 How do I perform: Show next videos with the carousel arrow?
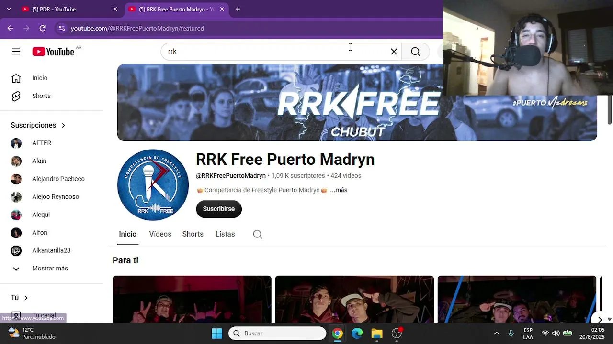(x=600, y=319)
